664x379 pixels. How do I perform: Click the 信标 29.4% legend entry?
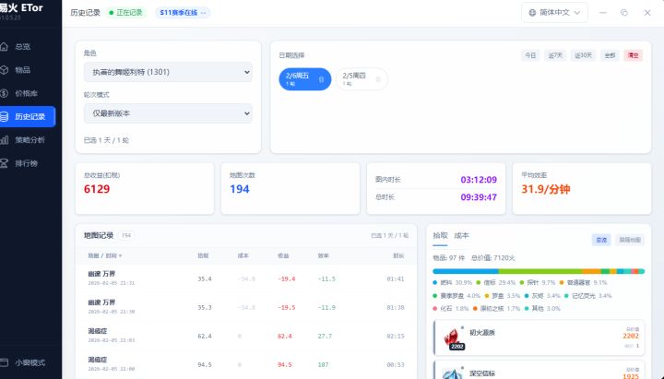point(495,282)
